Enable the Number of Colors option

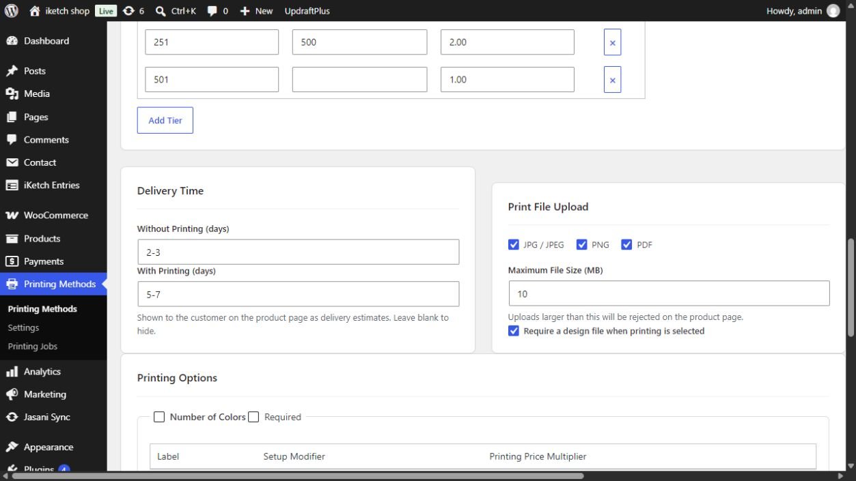click(x=159, y=417)
